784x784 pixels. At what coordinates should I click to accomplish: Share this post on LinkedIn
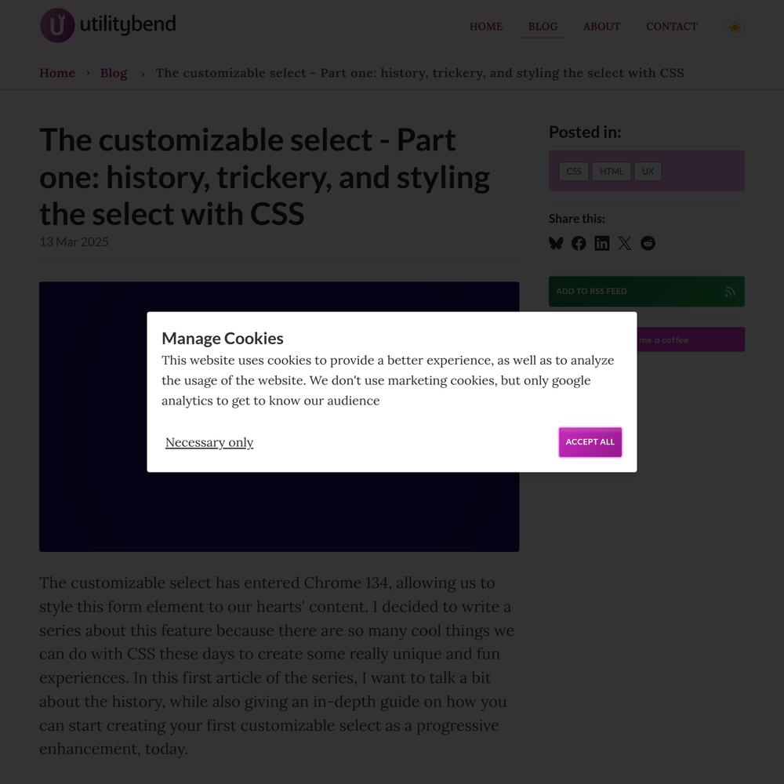[601, 243]
